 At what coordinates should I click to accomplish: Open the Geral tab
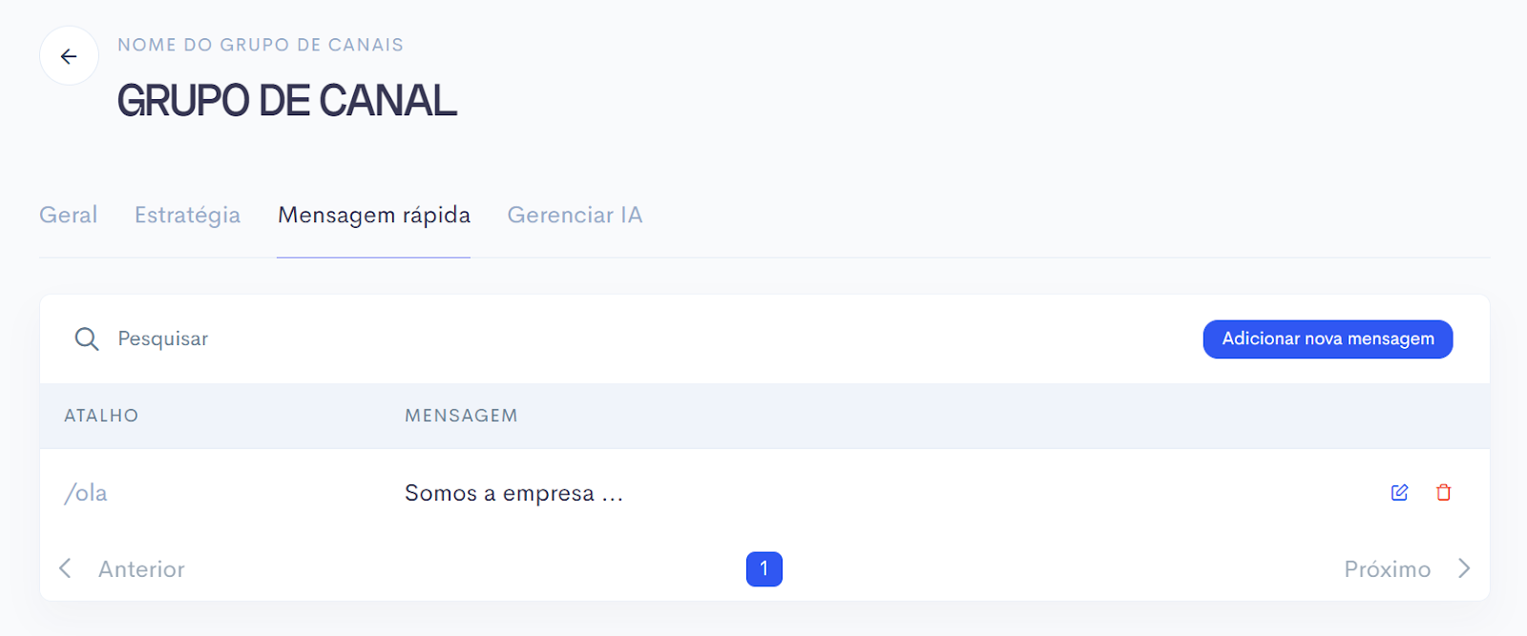pyautogui.click(x=69, y=215)
